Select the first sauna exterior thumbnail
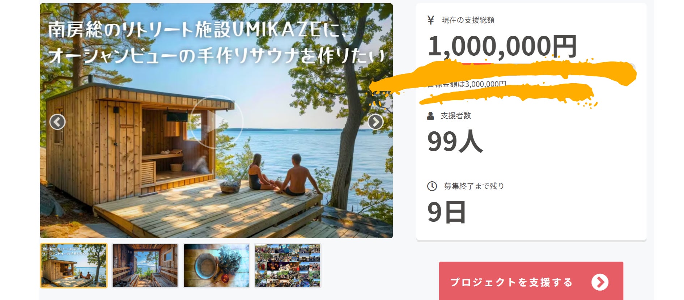 tap(74, 266)
